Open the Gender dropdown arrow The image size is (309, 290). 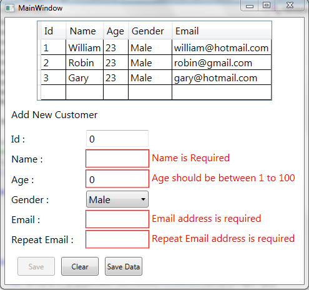[143, 199]
